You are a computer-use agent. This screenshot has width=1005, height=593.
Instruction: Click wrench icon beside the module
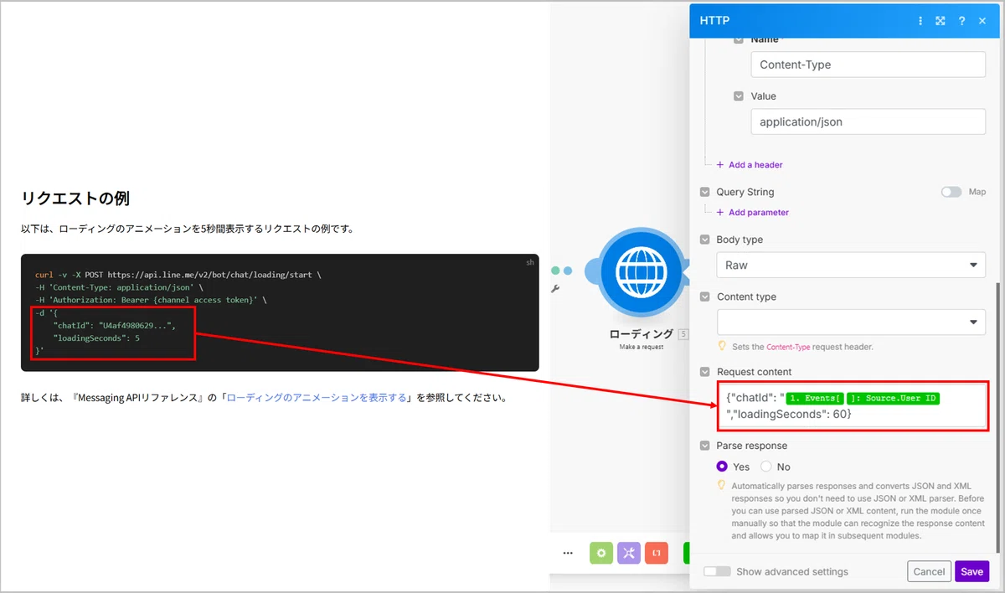point(554,289)
